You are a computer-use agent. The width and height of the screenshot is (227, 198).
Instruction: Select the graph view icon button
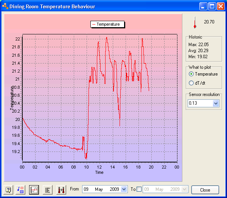point(34,190)
